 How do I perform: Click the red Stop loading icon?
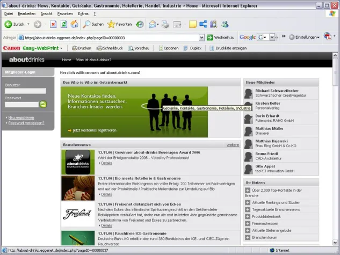tap(53, 24)
